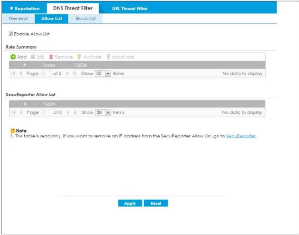
Task: Click the Note icon
Action: pyautogui.click(x=12, y=131)
